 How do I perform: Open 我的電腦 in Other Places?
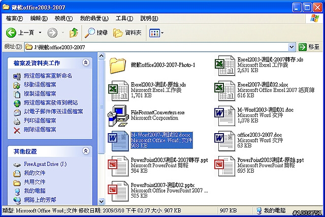click(35, 191)
